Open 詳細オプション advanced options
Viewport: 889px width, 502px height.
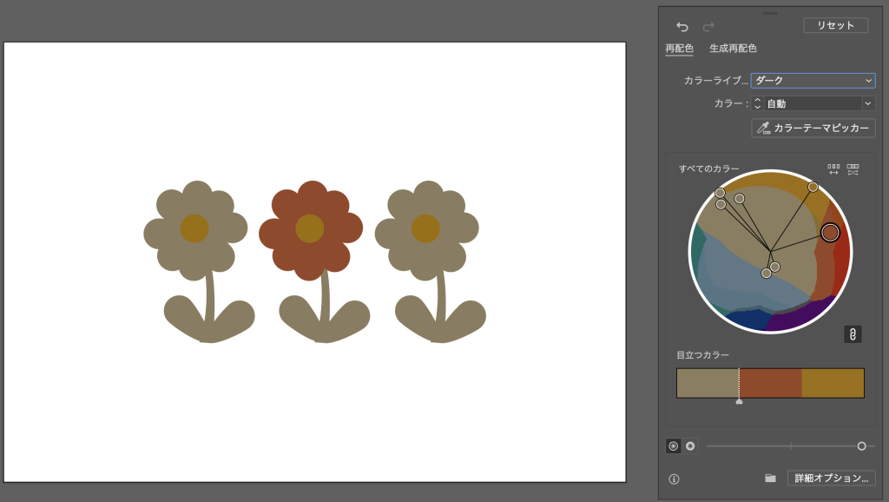831,479
